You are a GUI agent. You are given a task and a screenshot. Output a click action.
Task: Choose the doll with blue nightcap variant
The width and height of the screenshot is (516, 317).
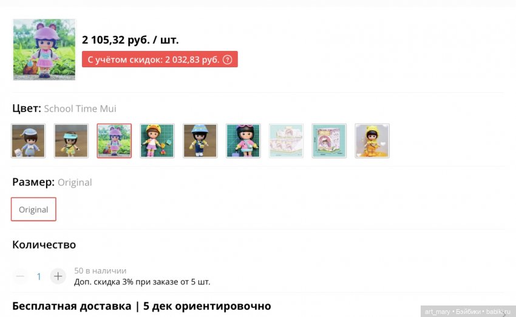tap(29, 141)
